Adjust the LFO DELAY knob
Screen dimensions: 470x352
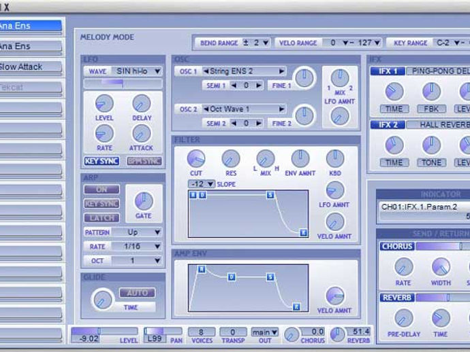click(x=142, y=103)
